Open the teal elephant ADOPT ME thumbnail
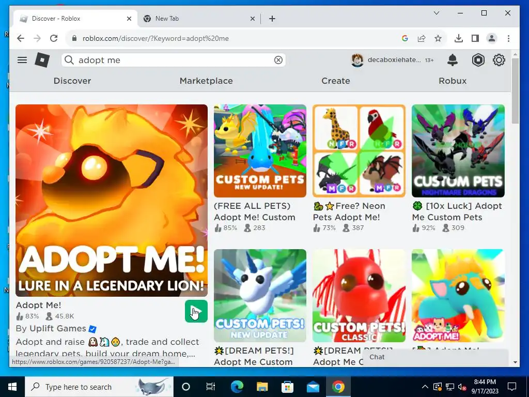 (458, 296)
